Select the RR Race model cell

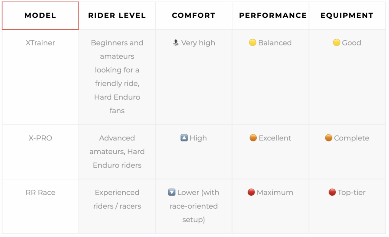tap(40, 206)
